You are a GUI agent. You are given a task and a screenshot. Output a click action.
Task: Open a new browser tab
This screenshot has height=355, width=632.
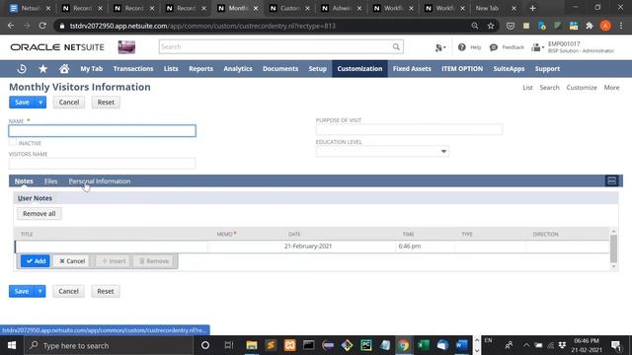click(x=532, y=8)
